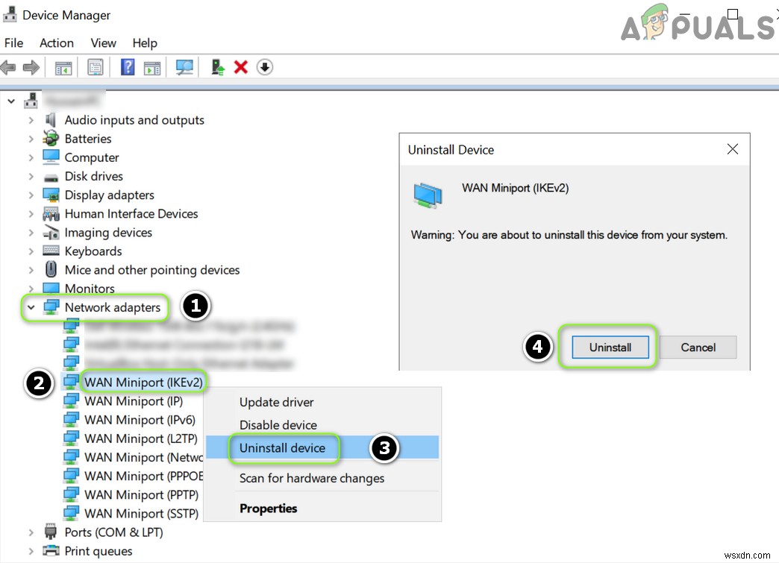
Task: Expand the Batteries chevron
Action: pos(31,139)
